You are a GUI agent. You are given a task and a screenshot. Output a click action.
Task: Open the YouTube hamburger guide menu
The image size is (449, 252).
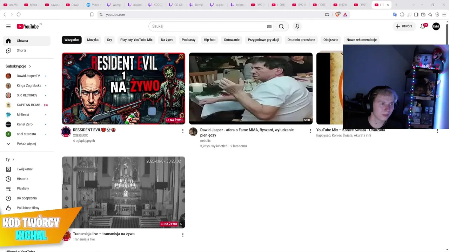click(x=8, y=26)
